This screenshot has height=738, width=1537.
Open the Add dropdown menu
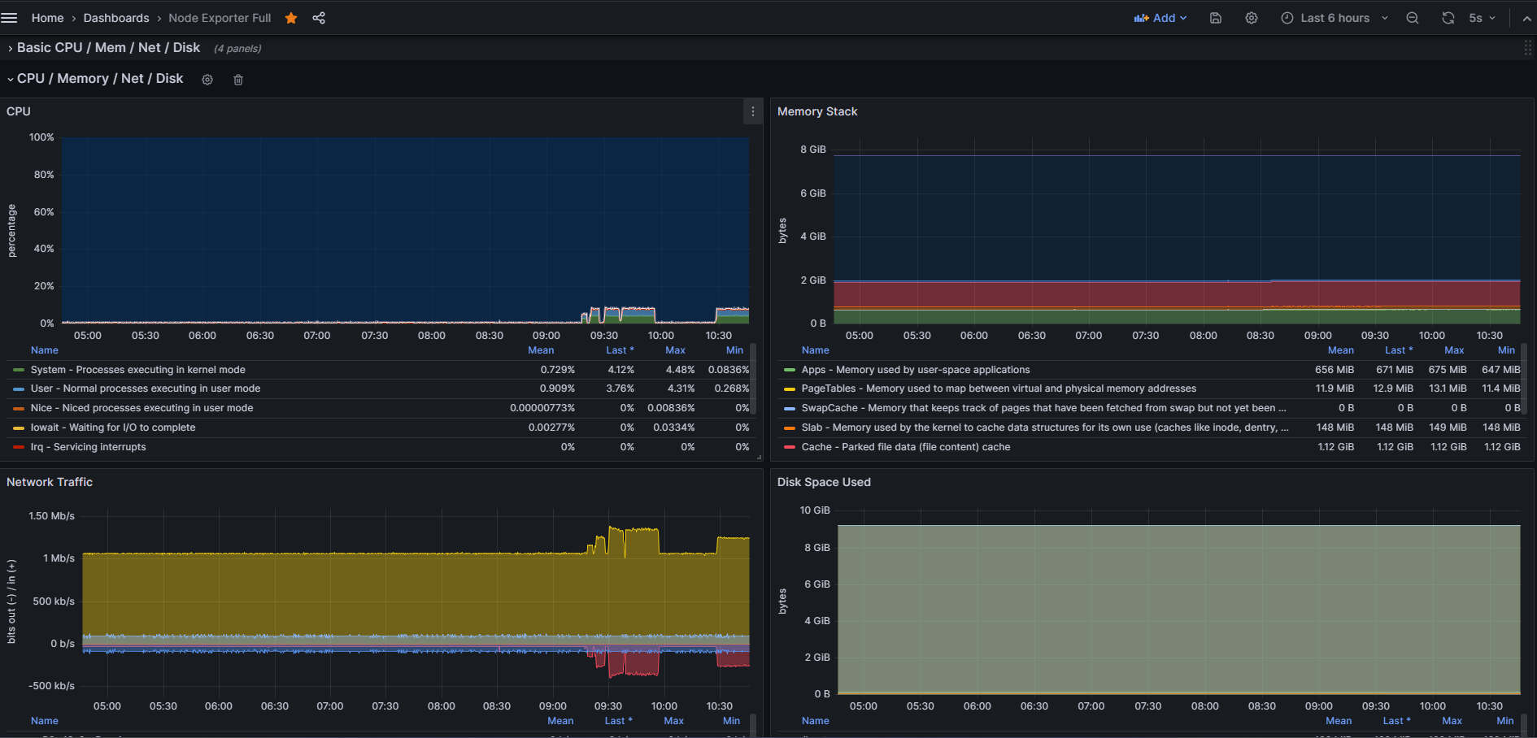[x=1160, y=18]
